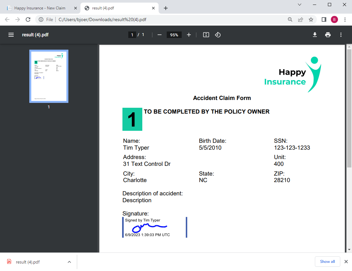Click the Show all downloads button
Screen dimensions: 352x271
327,262
